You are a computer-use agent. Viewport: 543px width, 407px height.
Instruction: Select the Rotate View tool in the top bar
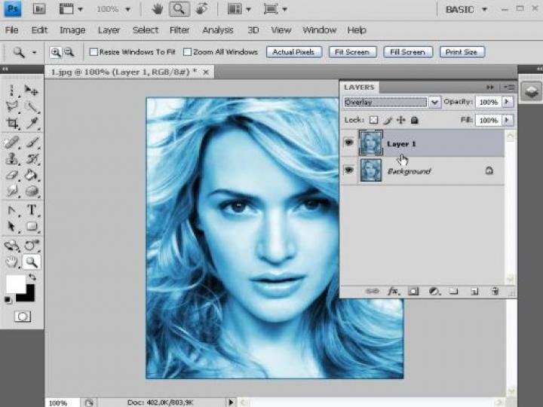[x=201, y=9]
